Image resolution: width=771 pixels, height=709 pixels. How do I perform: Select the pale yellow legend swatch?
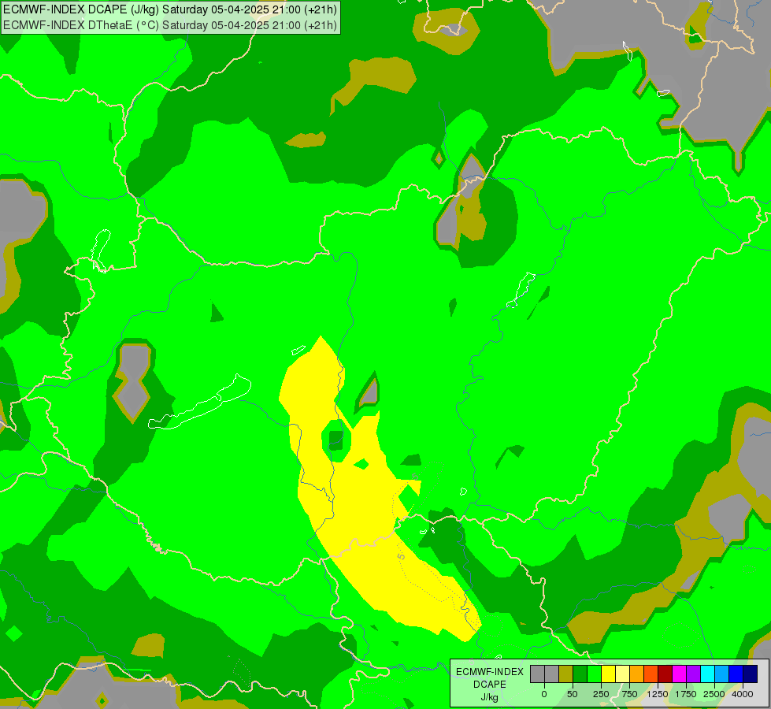pyautogui.click(x=622, y=674)
